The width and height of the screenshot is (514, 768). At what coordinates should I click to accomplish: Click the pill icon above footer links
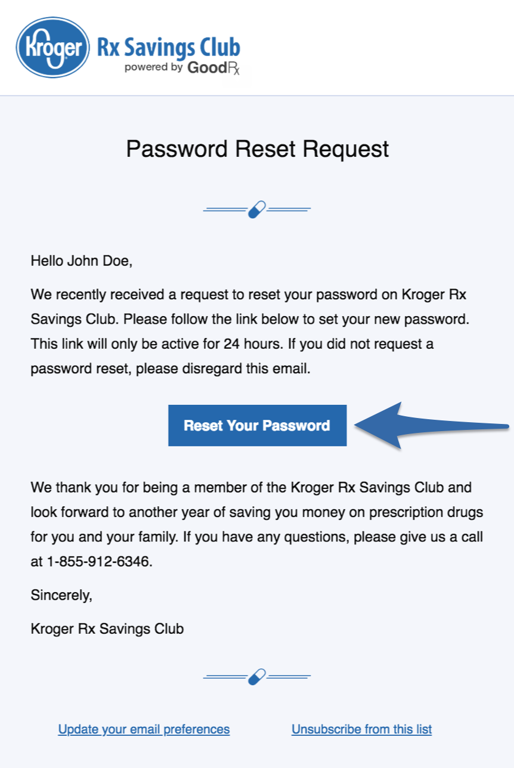tap(256, 677)
